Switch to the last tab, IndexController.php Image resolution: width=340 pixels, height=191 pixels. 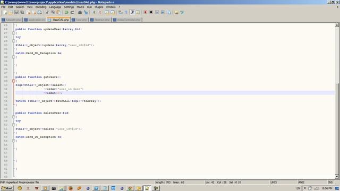click(x=126, y=20)
